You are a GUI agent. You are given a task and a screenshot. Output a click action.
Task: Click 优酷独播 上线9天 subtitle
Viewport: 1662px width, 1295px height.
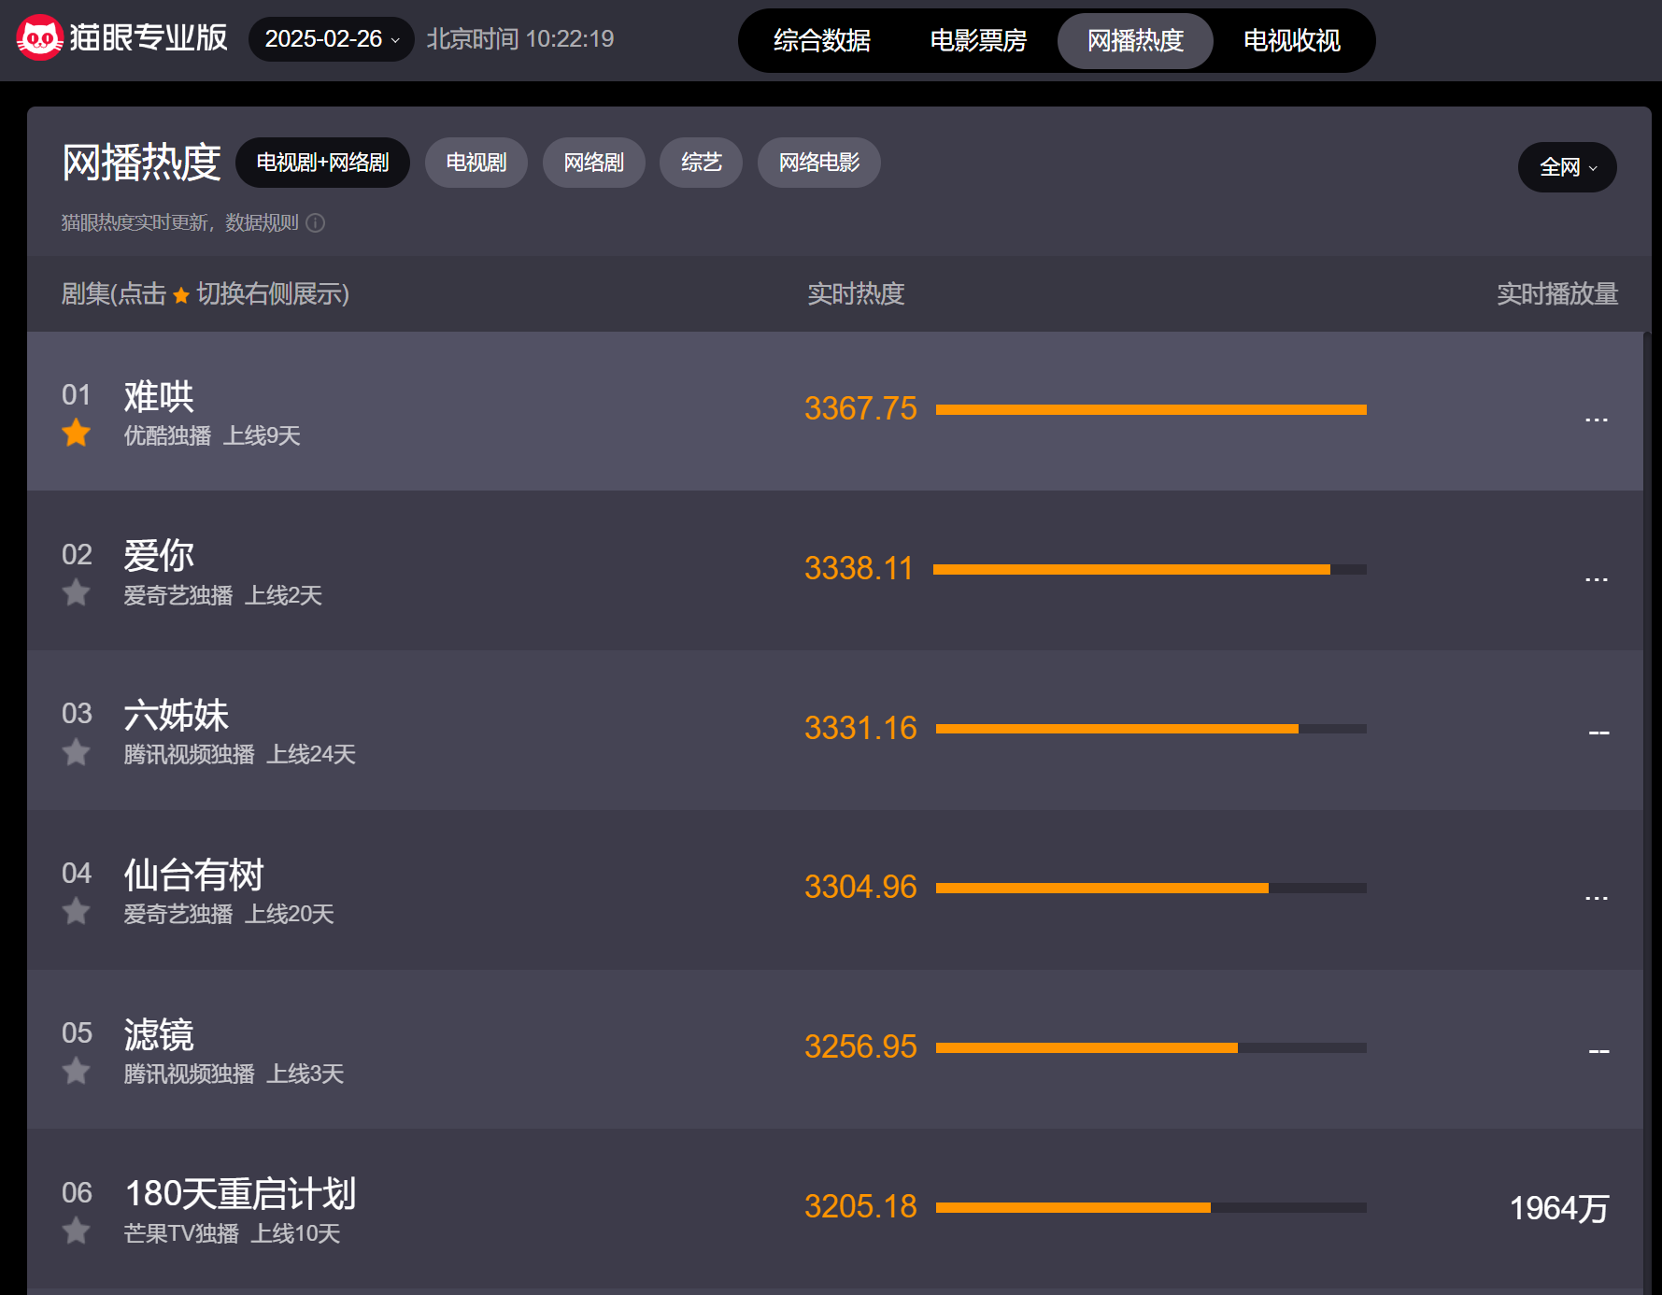(x=212, y=435)
